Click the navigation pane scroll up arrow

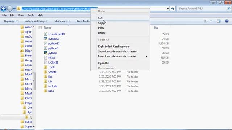34,27
